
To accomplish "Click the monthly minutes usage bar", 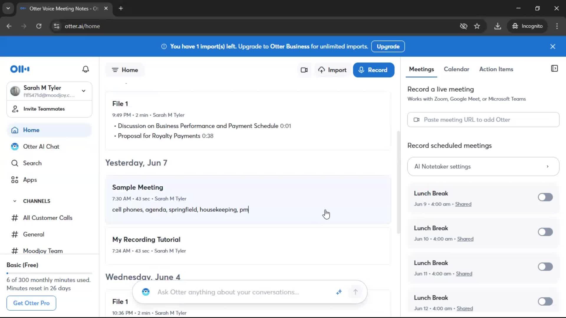I will click(49, 273).
